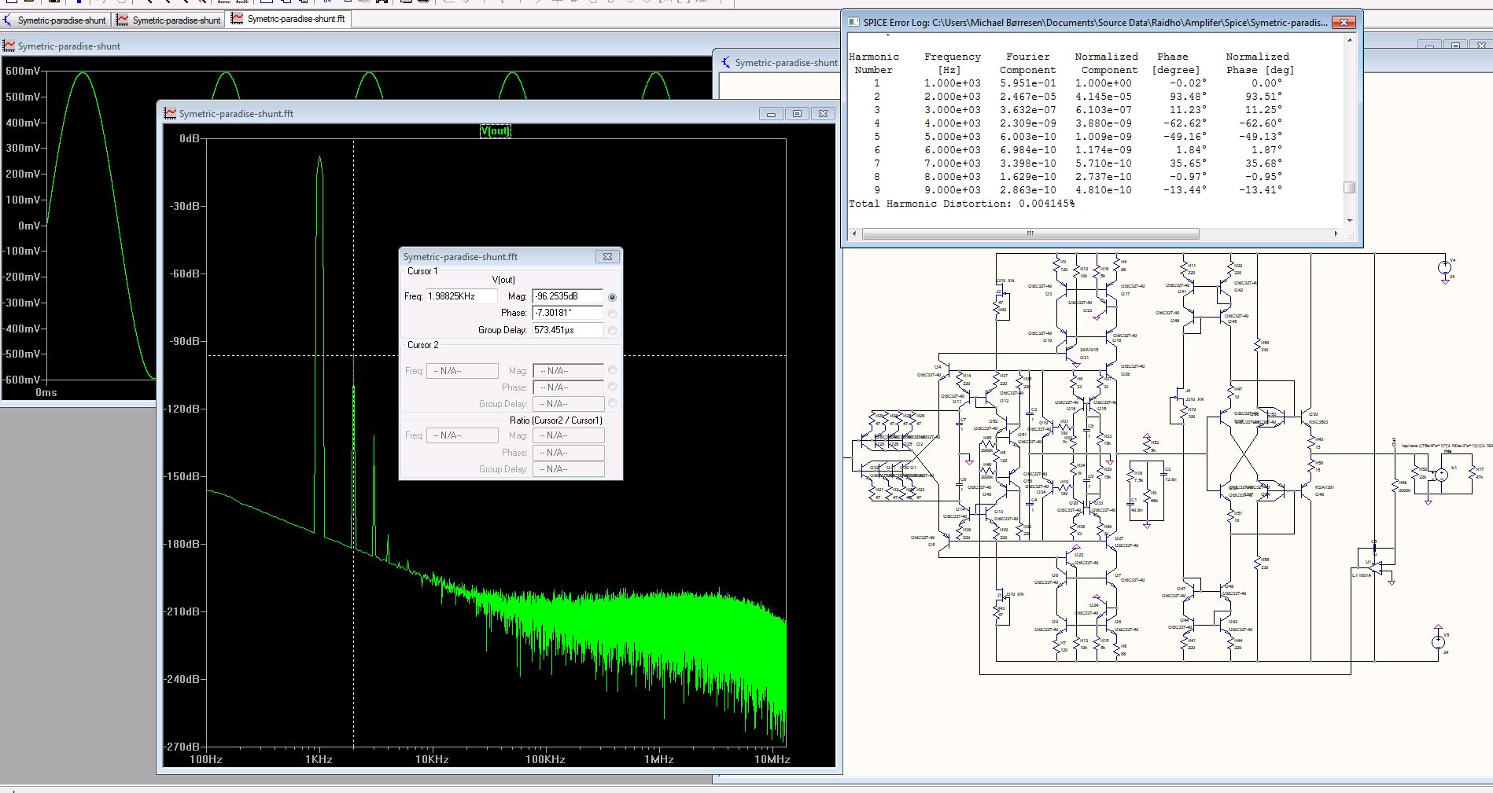Minimize the Symetric-paradise-shunt.fft plot window
Screen dimensions: 1493x793
coord(771,114)
